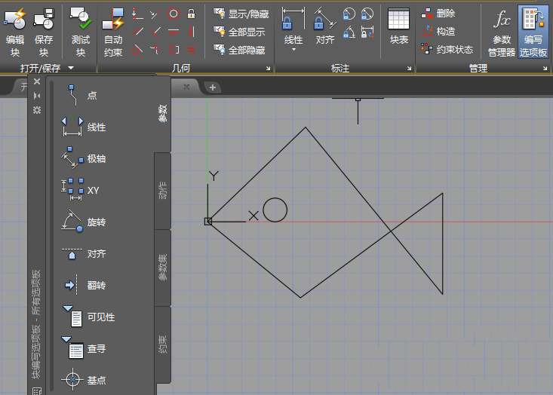The width and height of the screenshot is (553, 395).
Task: Expand the 打开/保存 panel dropdown
Action: [x=70, y=68]
